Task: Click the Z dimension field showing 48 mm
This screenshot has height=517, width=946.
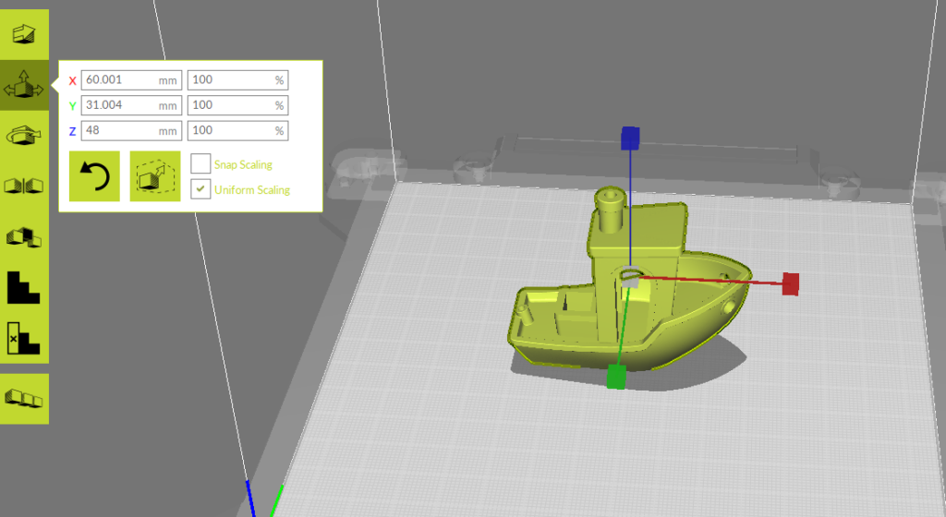Action: [131, 130]
